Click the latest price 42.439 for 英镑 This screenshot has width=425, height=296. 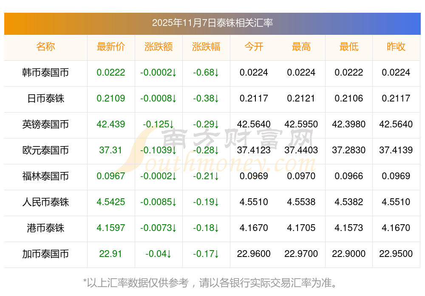(111, 124)
